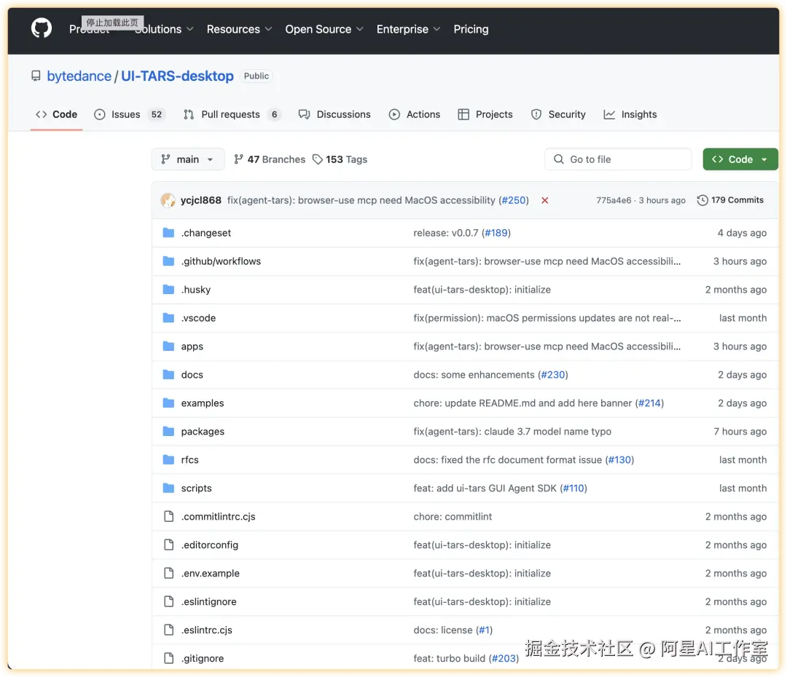Switch to the Discussions tab

[x=334, y=114]
